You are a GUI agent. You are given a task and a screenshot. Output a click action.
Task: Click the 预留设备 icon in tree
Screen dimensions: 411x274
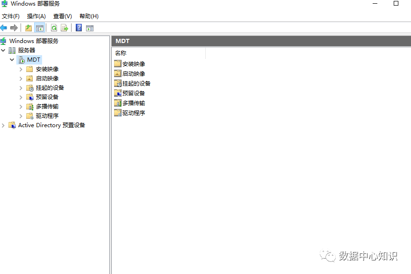(x=30, y=97)
